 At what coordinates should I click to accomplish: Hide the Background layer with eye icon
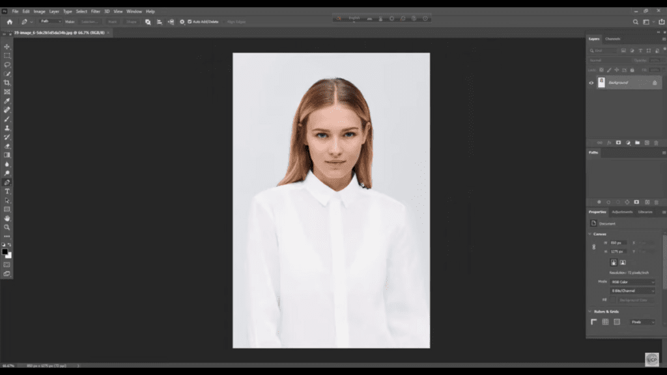click(591, 83)
